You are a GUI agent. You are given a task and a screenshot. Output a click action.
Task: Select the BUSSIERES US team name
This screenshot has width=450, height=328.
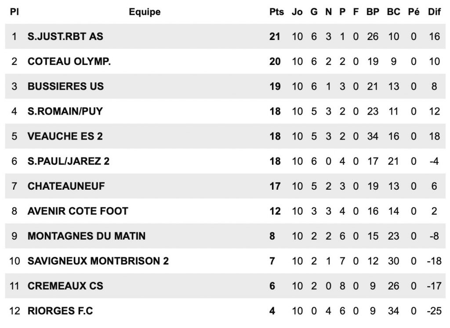coord(65,87)
